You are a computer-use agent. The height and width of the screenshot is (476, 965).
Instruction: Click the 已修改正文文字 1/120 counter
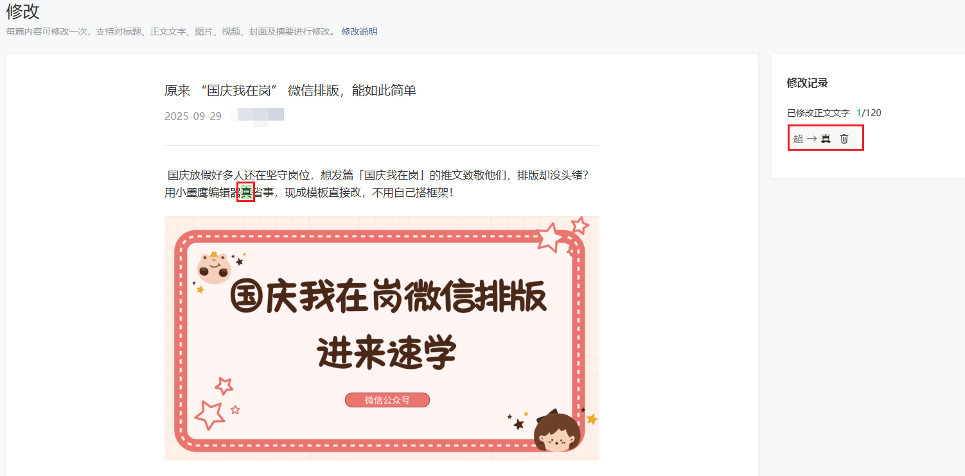coord(834,113)
